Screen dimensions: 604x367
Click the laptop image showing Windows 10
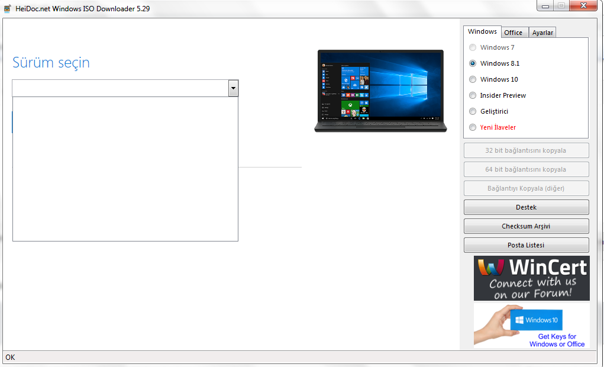pyautogui.click(x=379, y=91)
